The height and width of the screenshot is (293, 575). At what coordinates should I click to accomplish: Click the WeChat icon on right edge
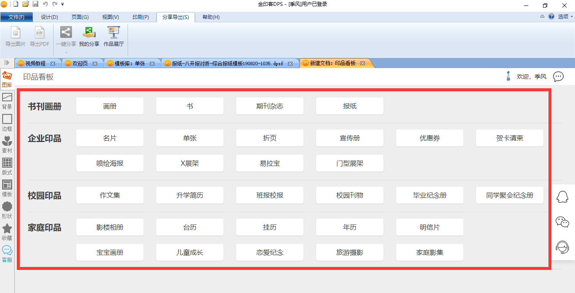pyautogui.click(x=562, y=222)
